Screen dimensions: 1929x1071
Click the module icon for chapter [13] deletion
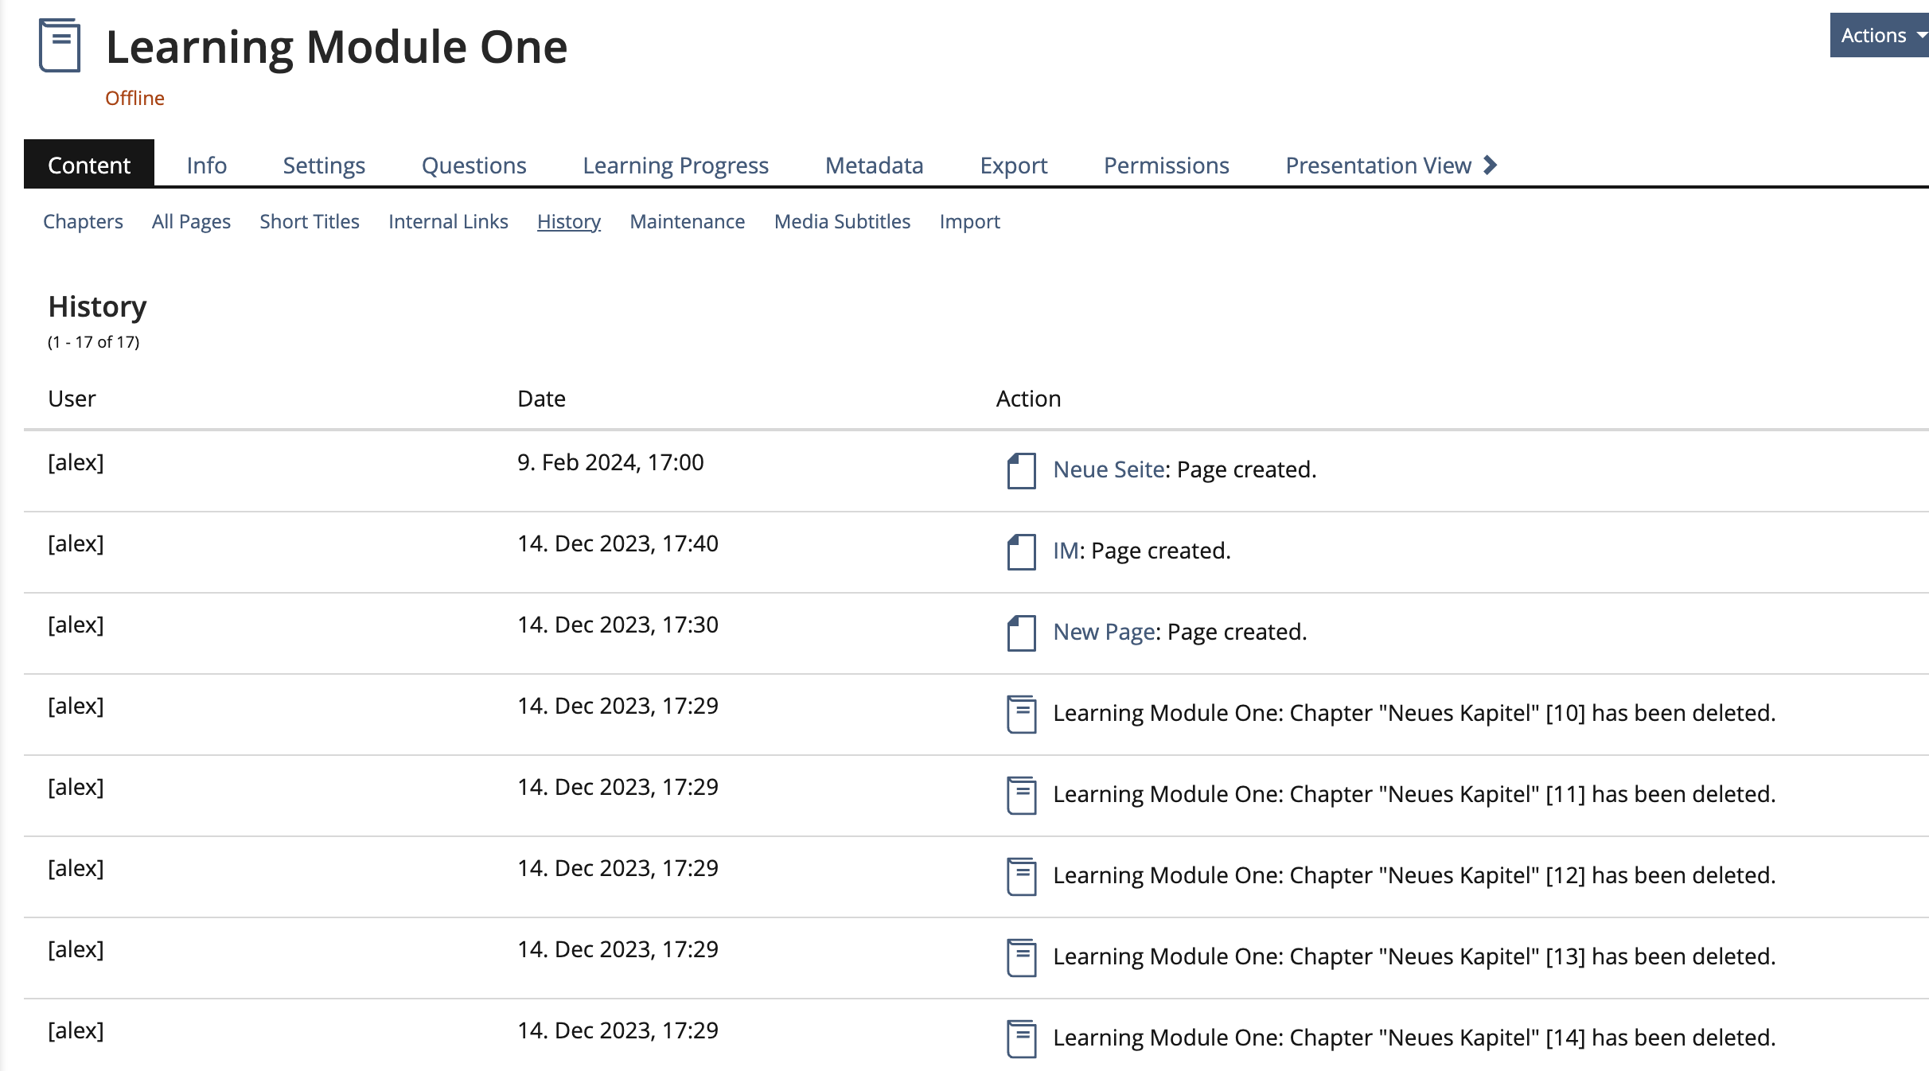[x=1021, y=957]
